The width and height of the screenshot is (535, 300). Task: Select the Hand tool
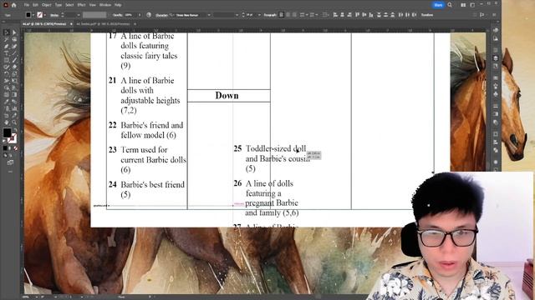[6, 122]
